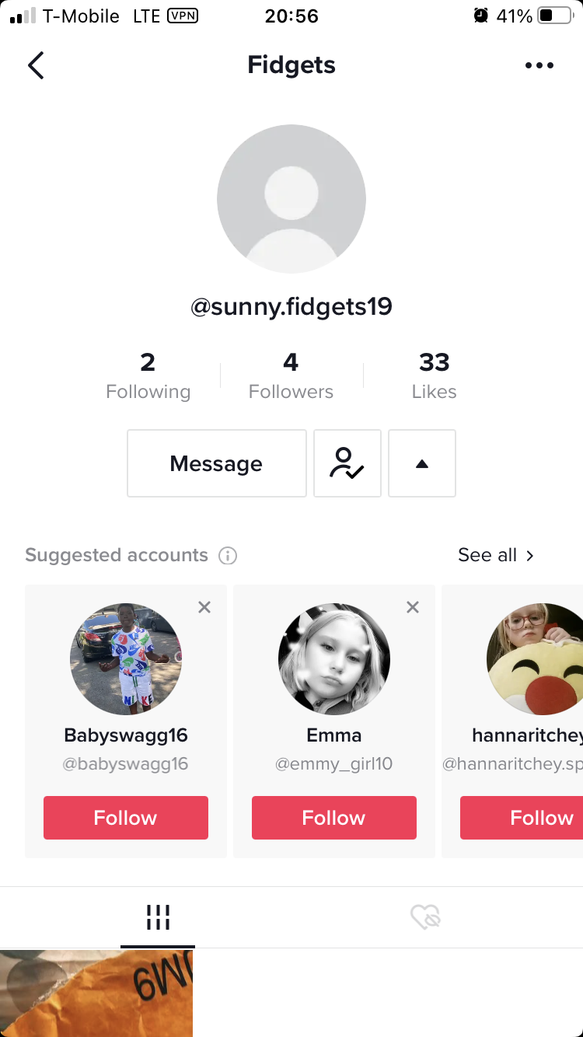
Task: Open Emma's black and white avatar
Action: 334,659
